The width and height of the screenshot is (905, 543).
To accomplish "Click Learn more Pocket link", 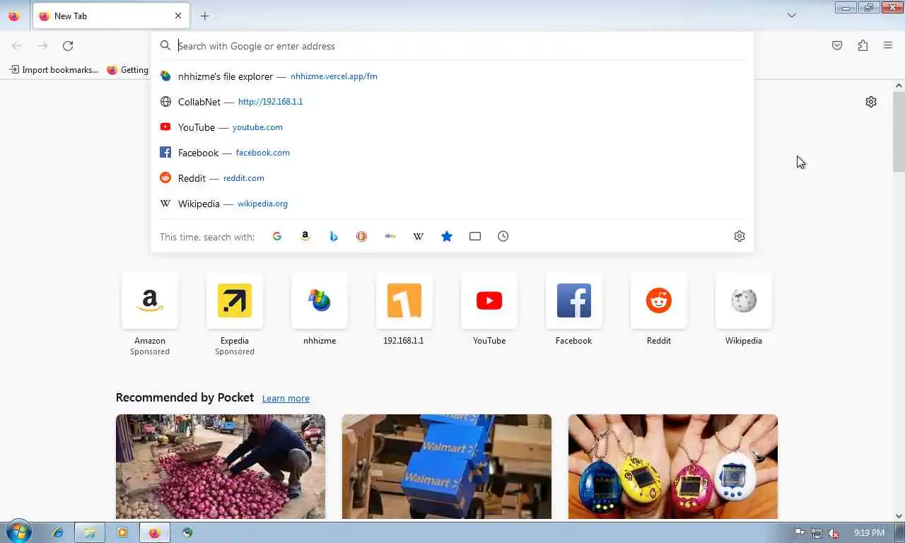I will [x=286, y=398].
